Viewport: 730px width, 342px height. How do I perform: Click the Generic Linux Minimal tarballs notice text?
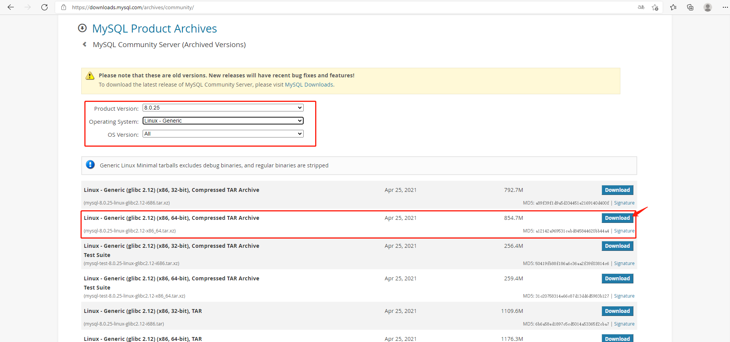(x=214, y=165)
